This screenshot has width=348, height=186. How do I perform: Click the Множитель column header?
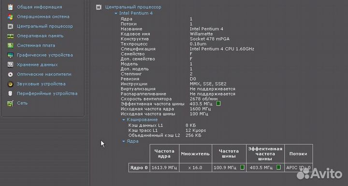(x=195, y=154)
